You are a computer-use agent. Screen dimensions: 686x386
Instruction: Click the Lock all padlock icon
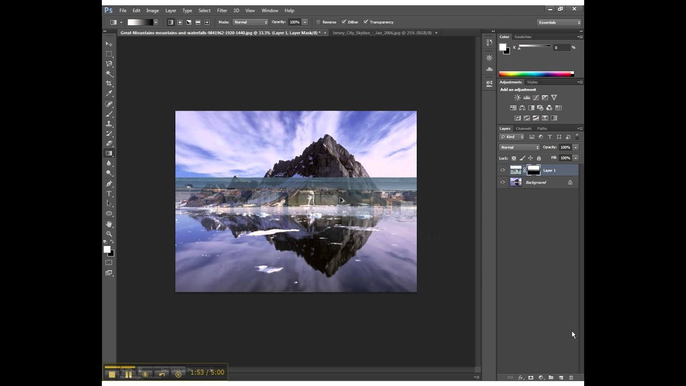[x=539, y=158]
